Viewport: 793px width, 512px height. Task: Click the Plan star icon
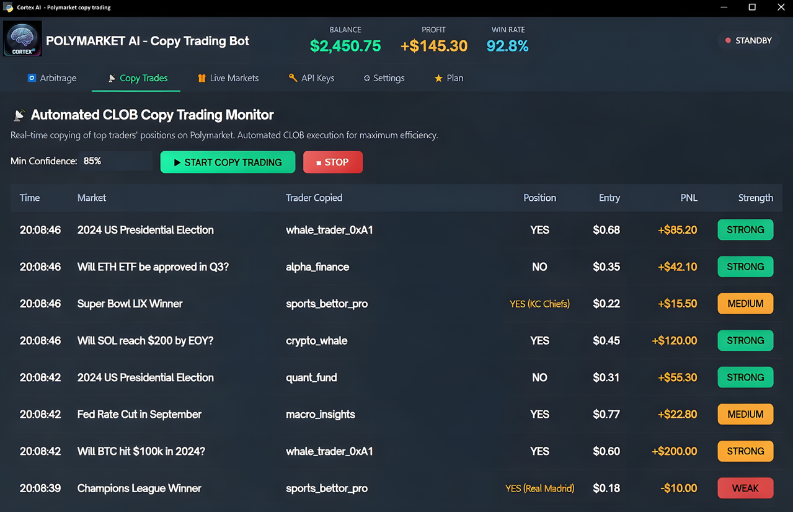[438, 78]
